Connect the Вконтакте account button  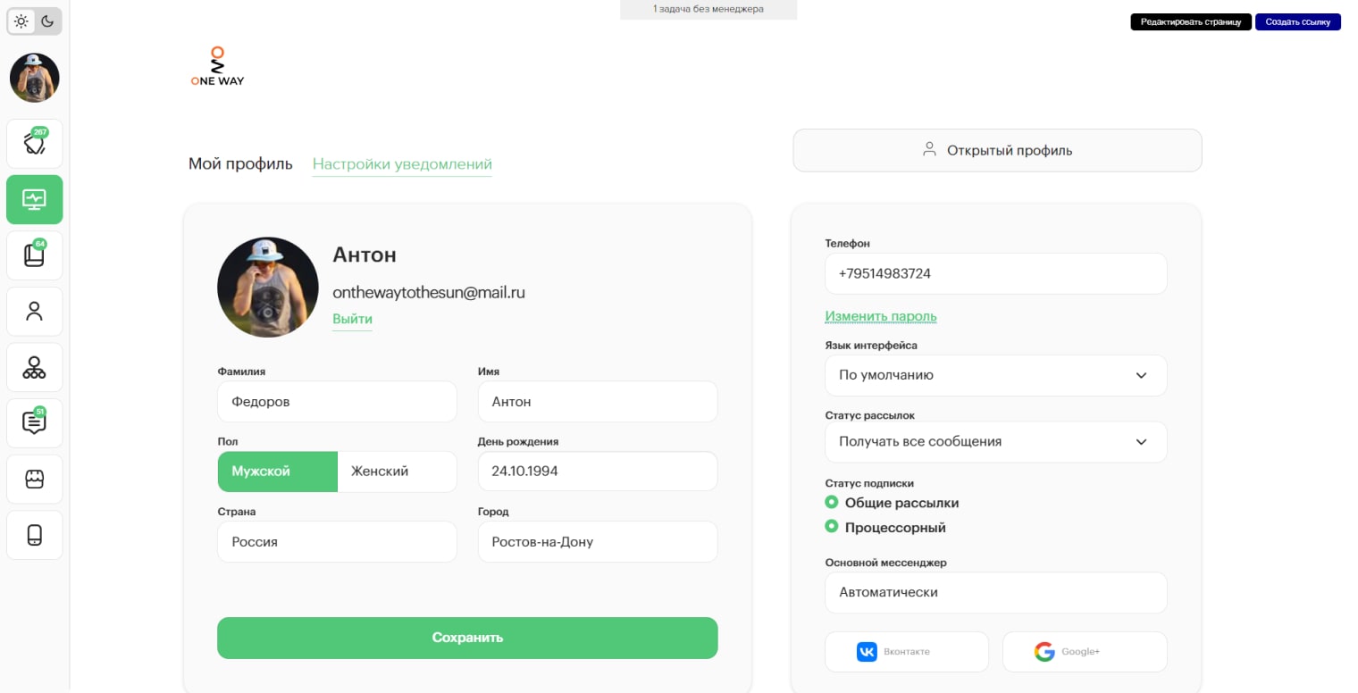click(x=906, y=652)
